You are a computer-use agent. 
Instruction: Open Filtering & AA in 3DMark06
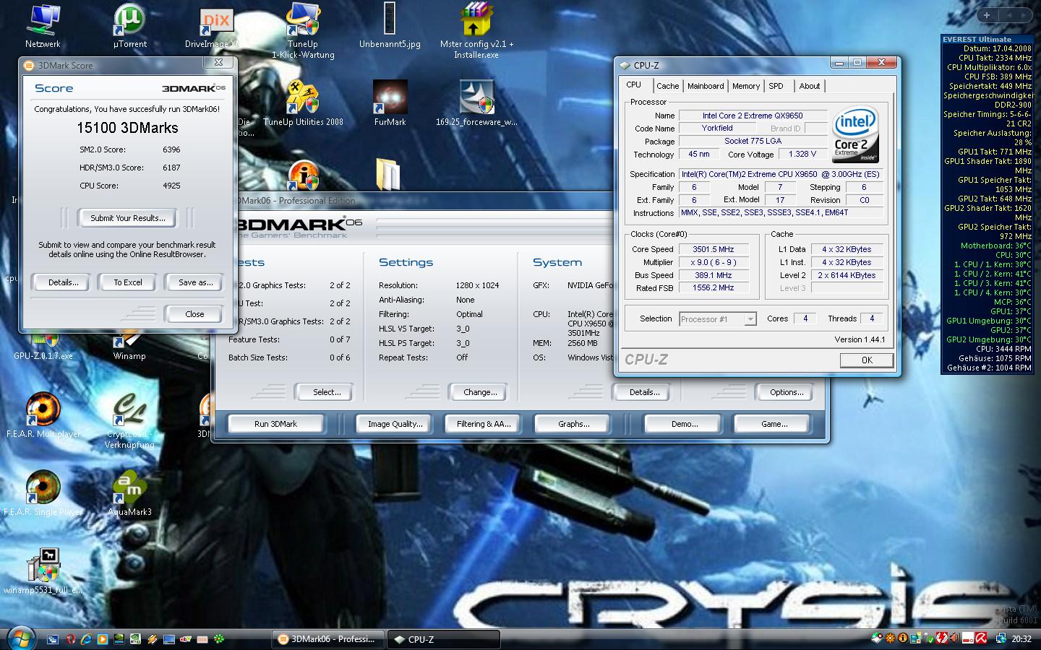[484, 424]
